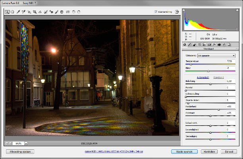Toggle the Voorvertoning preview checkbox
This screenshot has height=159, width=243.
156,12
